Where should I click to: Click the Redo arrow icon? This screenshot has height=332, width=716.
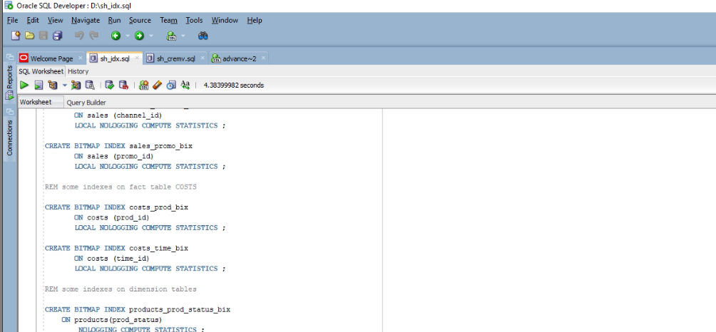click(x=93, y=36)
